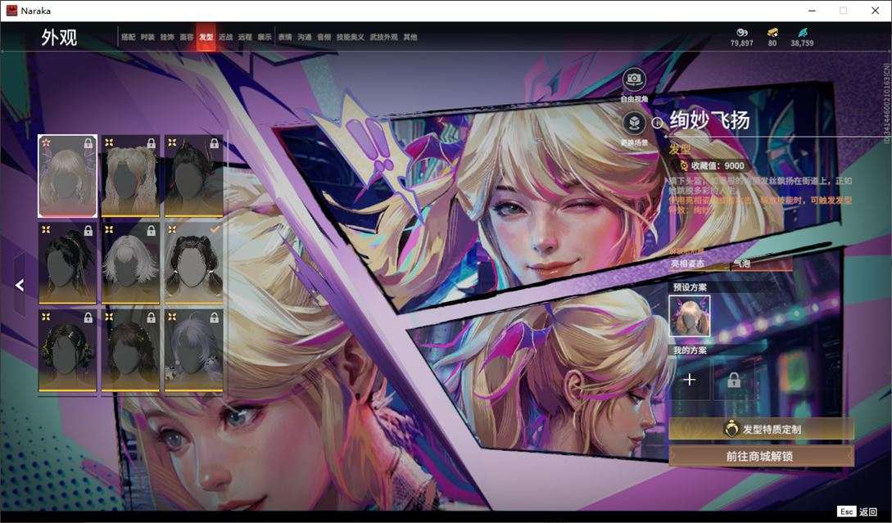The height and width of the screenshot is (523, 892).
Task: Select the 预设方案 preset hairstyle thumbnail
Action: click(690, 315)
